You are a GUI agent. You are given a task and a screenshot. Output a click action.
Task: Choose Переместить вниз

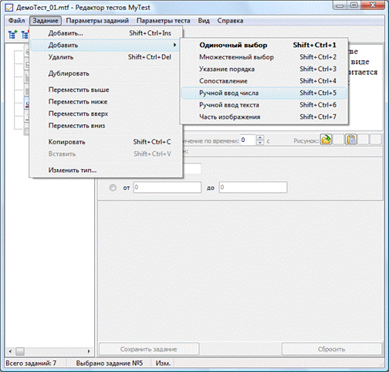pyautogui.click(x=106, y=126)
